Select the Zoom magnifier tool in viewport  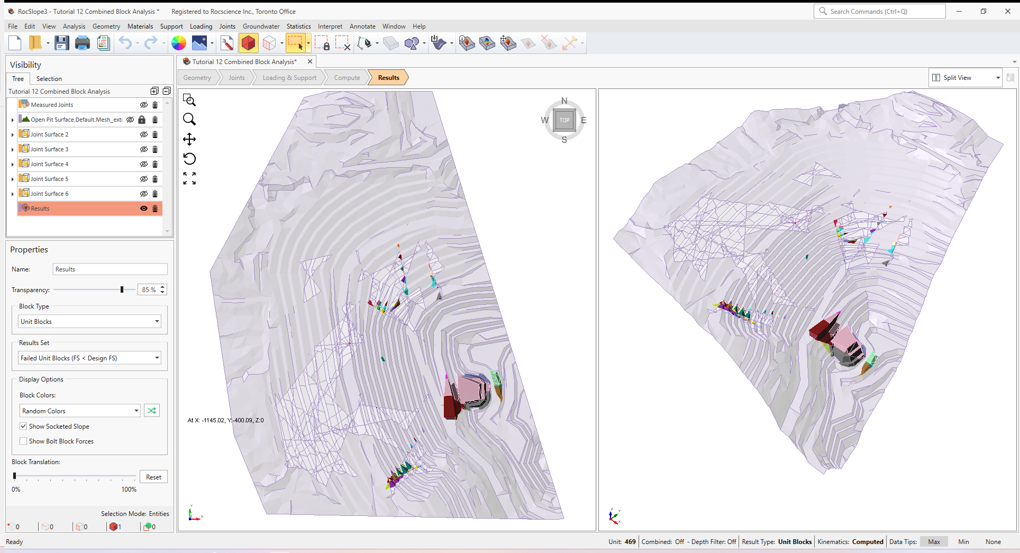[189, 120]
